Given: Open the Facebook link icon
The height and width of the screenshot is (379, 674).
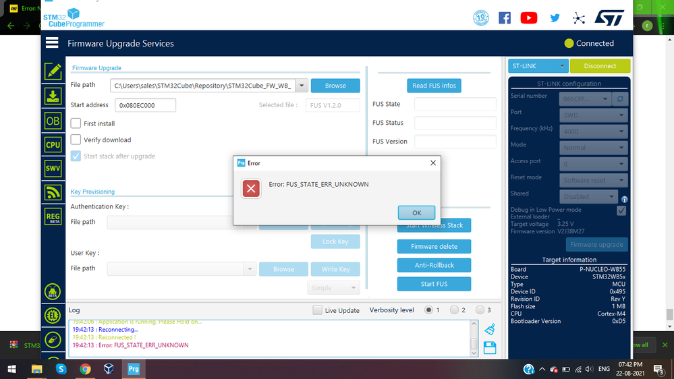Looking at the screenshot, I should point(505,18).
